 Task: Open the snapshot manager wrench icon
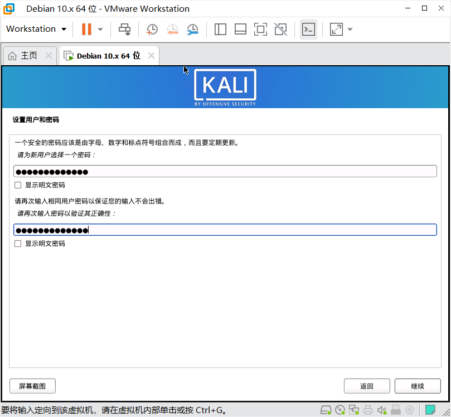tap(193, 30)
